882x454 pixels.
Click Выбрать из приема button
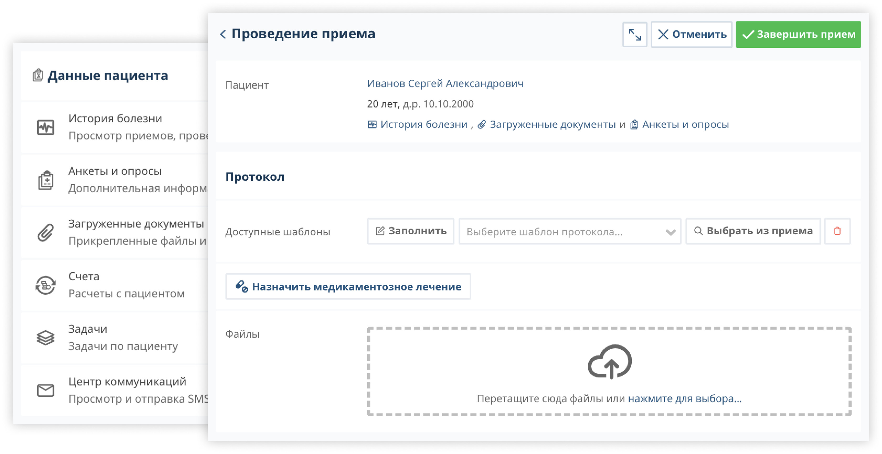pos(753,231)
